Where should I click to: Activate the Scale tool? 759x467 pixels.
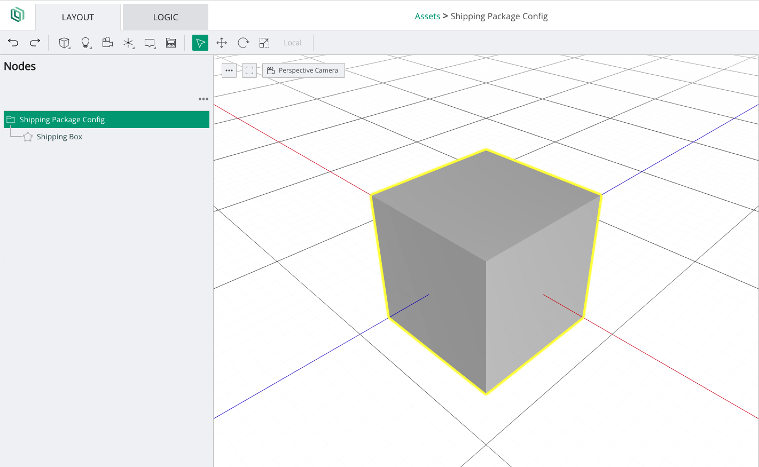(264, 43)
